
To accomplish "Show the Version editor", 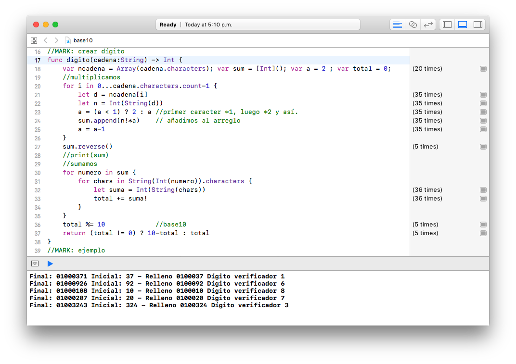I will 428,25.
